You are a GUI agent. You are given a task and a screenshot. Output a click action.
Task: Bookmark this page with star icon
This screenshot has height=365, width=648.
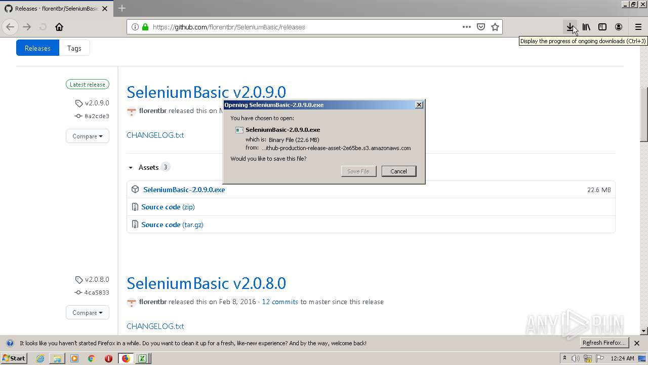[495, 27]
